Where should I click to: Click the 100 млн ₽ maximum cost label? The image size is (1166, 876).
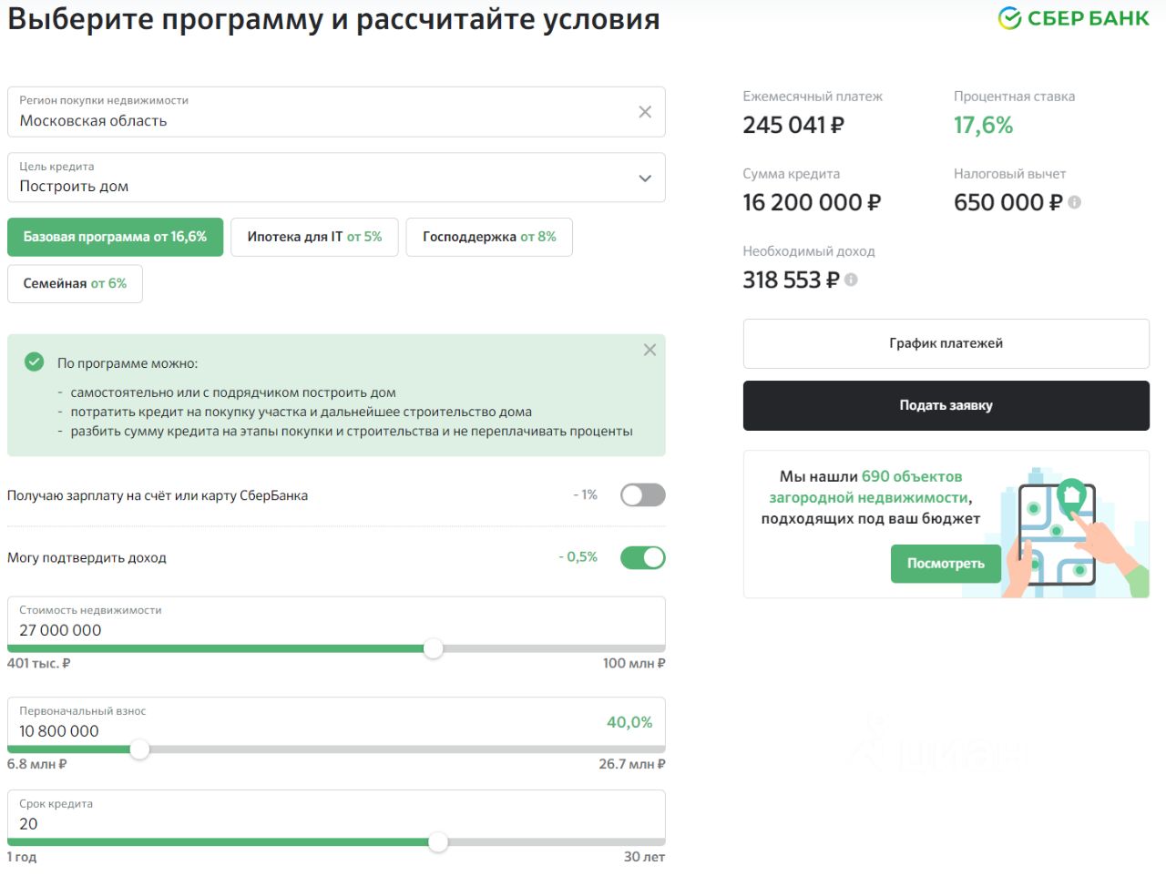[x=634, y=663]
